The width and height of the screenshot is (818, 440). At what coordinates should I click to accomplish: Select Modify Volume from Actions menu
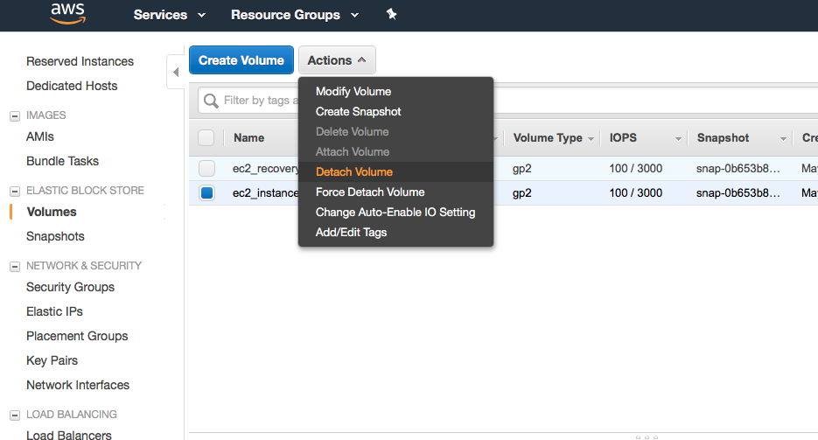(353, 91)
